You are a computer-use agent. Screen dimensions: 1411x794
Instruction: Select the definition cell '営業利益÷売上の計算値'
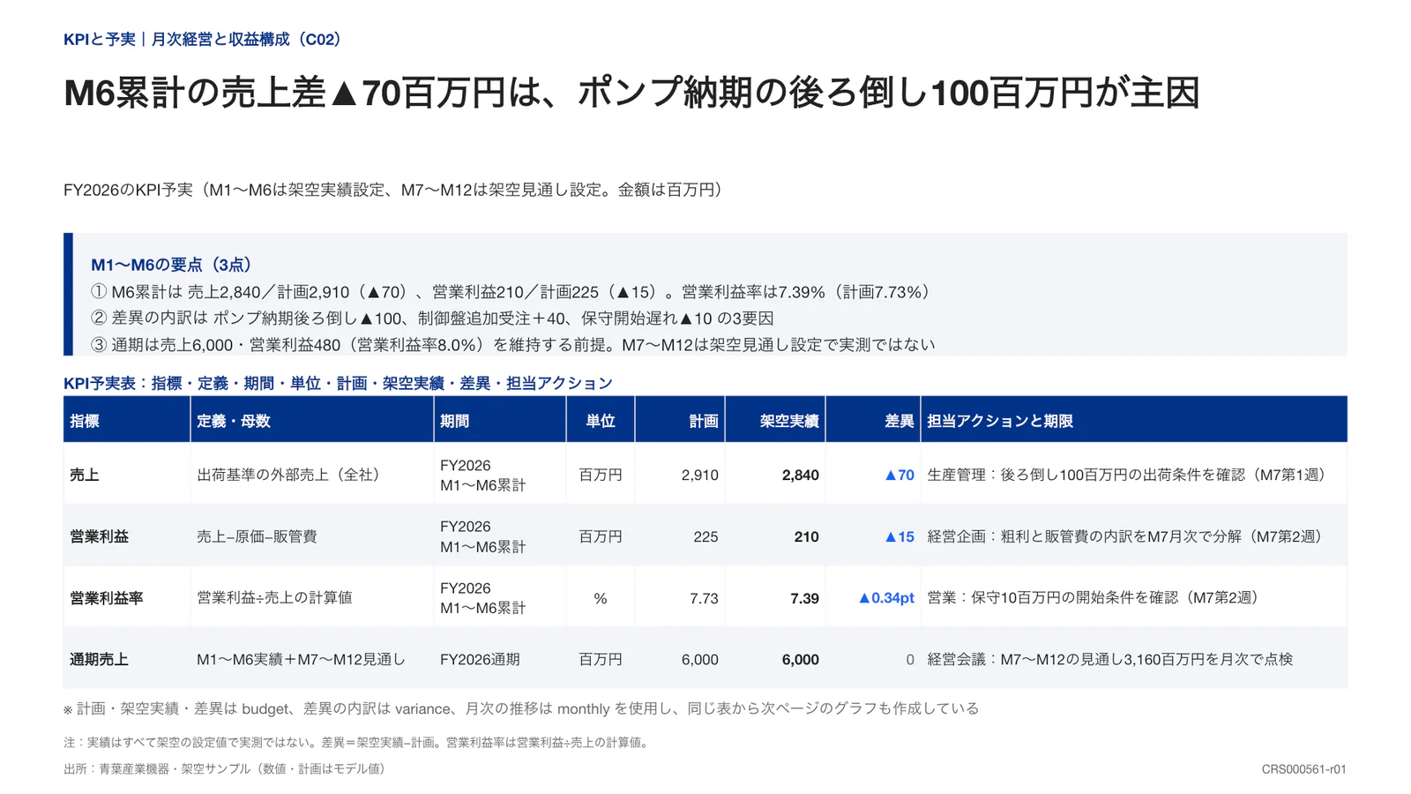(274, 598)
